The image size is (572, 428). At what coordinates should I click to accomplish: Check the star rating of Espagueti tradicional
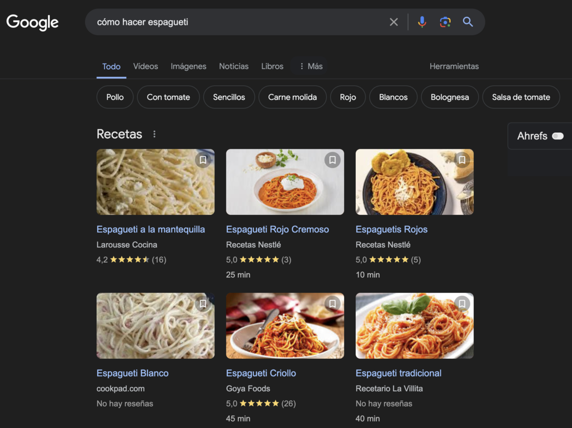[x=384, y=403]
